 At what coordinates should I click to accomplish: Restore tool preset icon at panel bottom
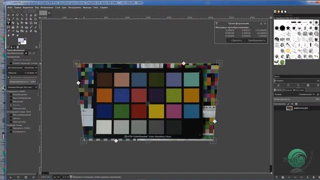(x=18, y=177)
